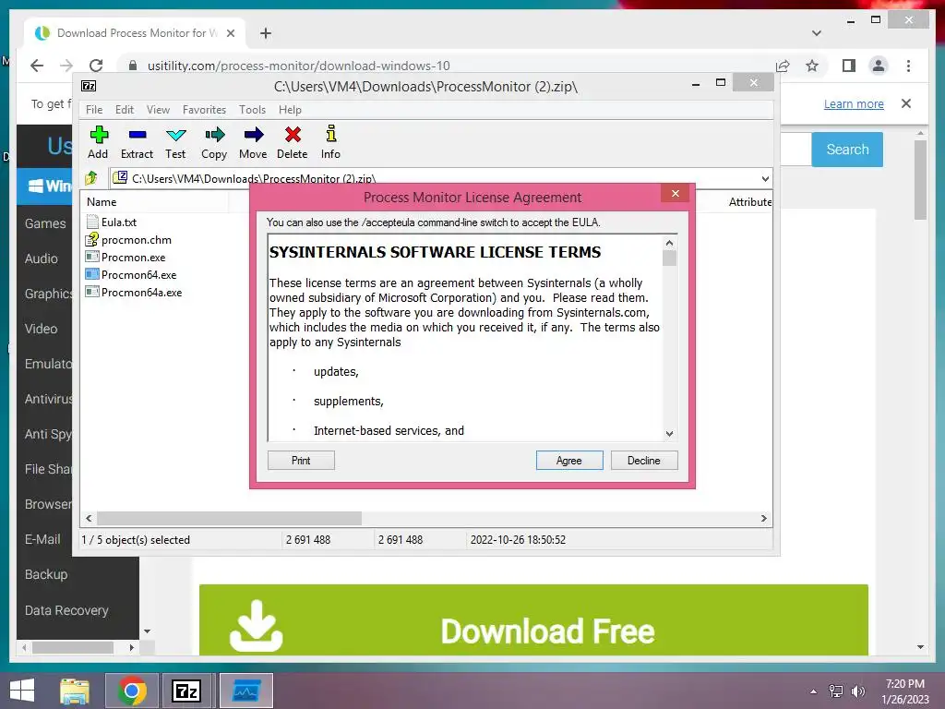Open the Windows Start menu
The height and width of the screenshot is (709, 945).
tap(22, 691)
